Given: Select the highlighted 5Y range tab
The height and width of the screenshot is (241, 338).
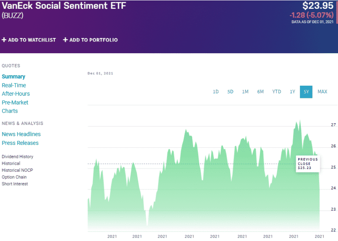Looking at the screenshot, I should [x=306, y=92].
